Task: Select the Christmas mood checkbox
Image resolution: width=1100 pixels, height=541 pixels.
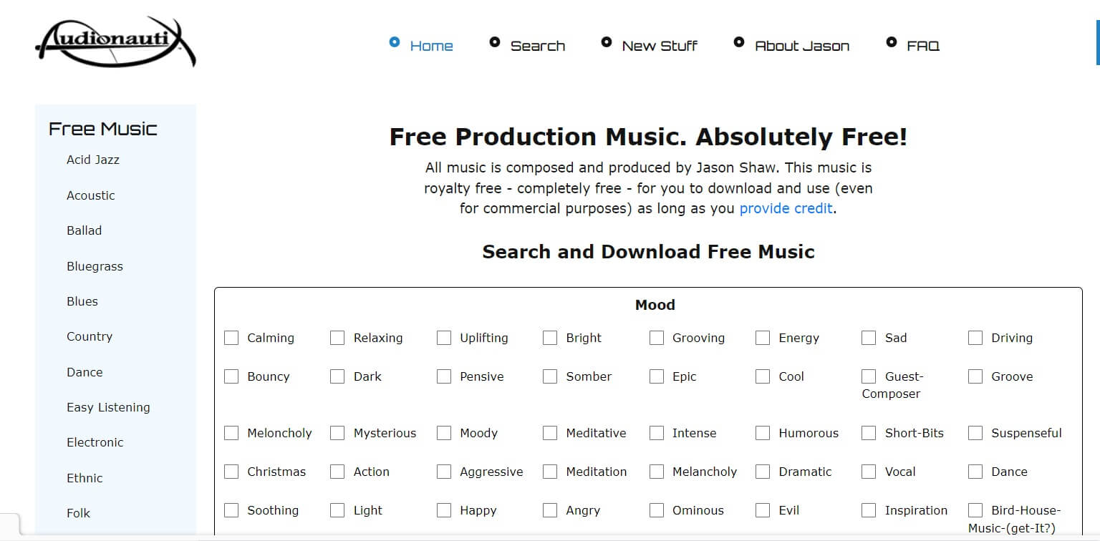Action: [x=231, y=472]
